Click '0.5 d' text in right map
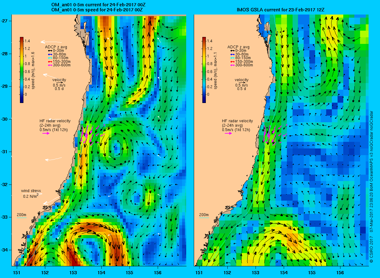 point(242,88)
